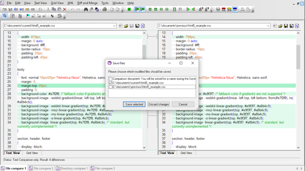Screen dimensions: 305x171
Task: Click the red X Delete icon
Action: (65, 9)
